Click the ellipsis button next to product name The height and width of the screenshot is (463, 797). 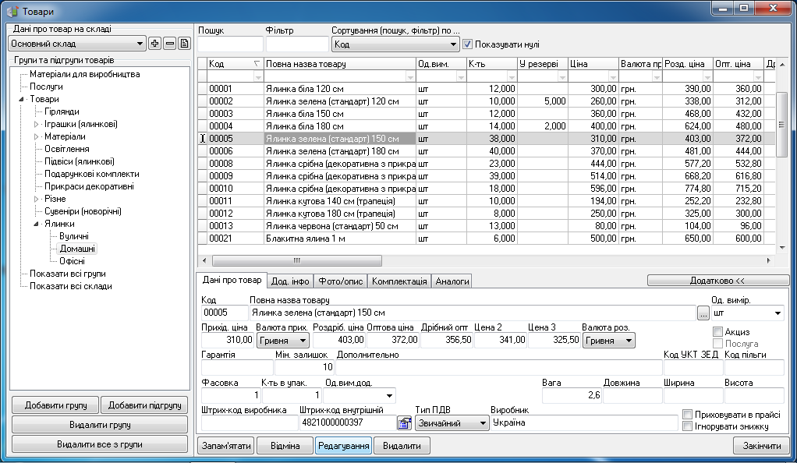click(x=703, y=313)
